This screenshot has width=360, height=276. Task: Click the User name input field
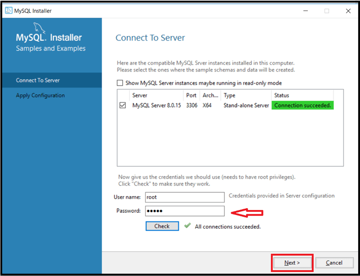pos(185,197)
